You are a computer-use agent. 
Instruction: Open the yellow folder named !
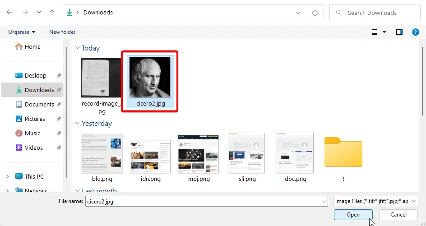(343, 157)
